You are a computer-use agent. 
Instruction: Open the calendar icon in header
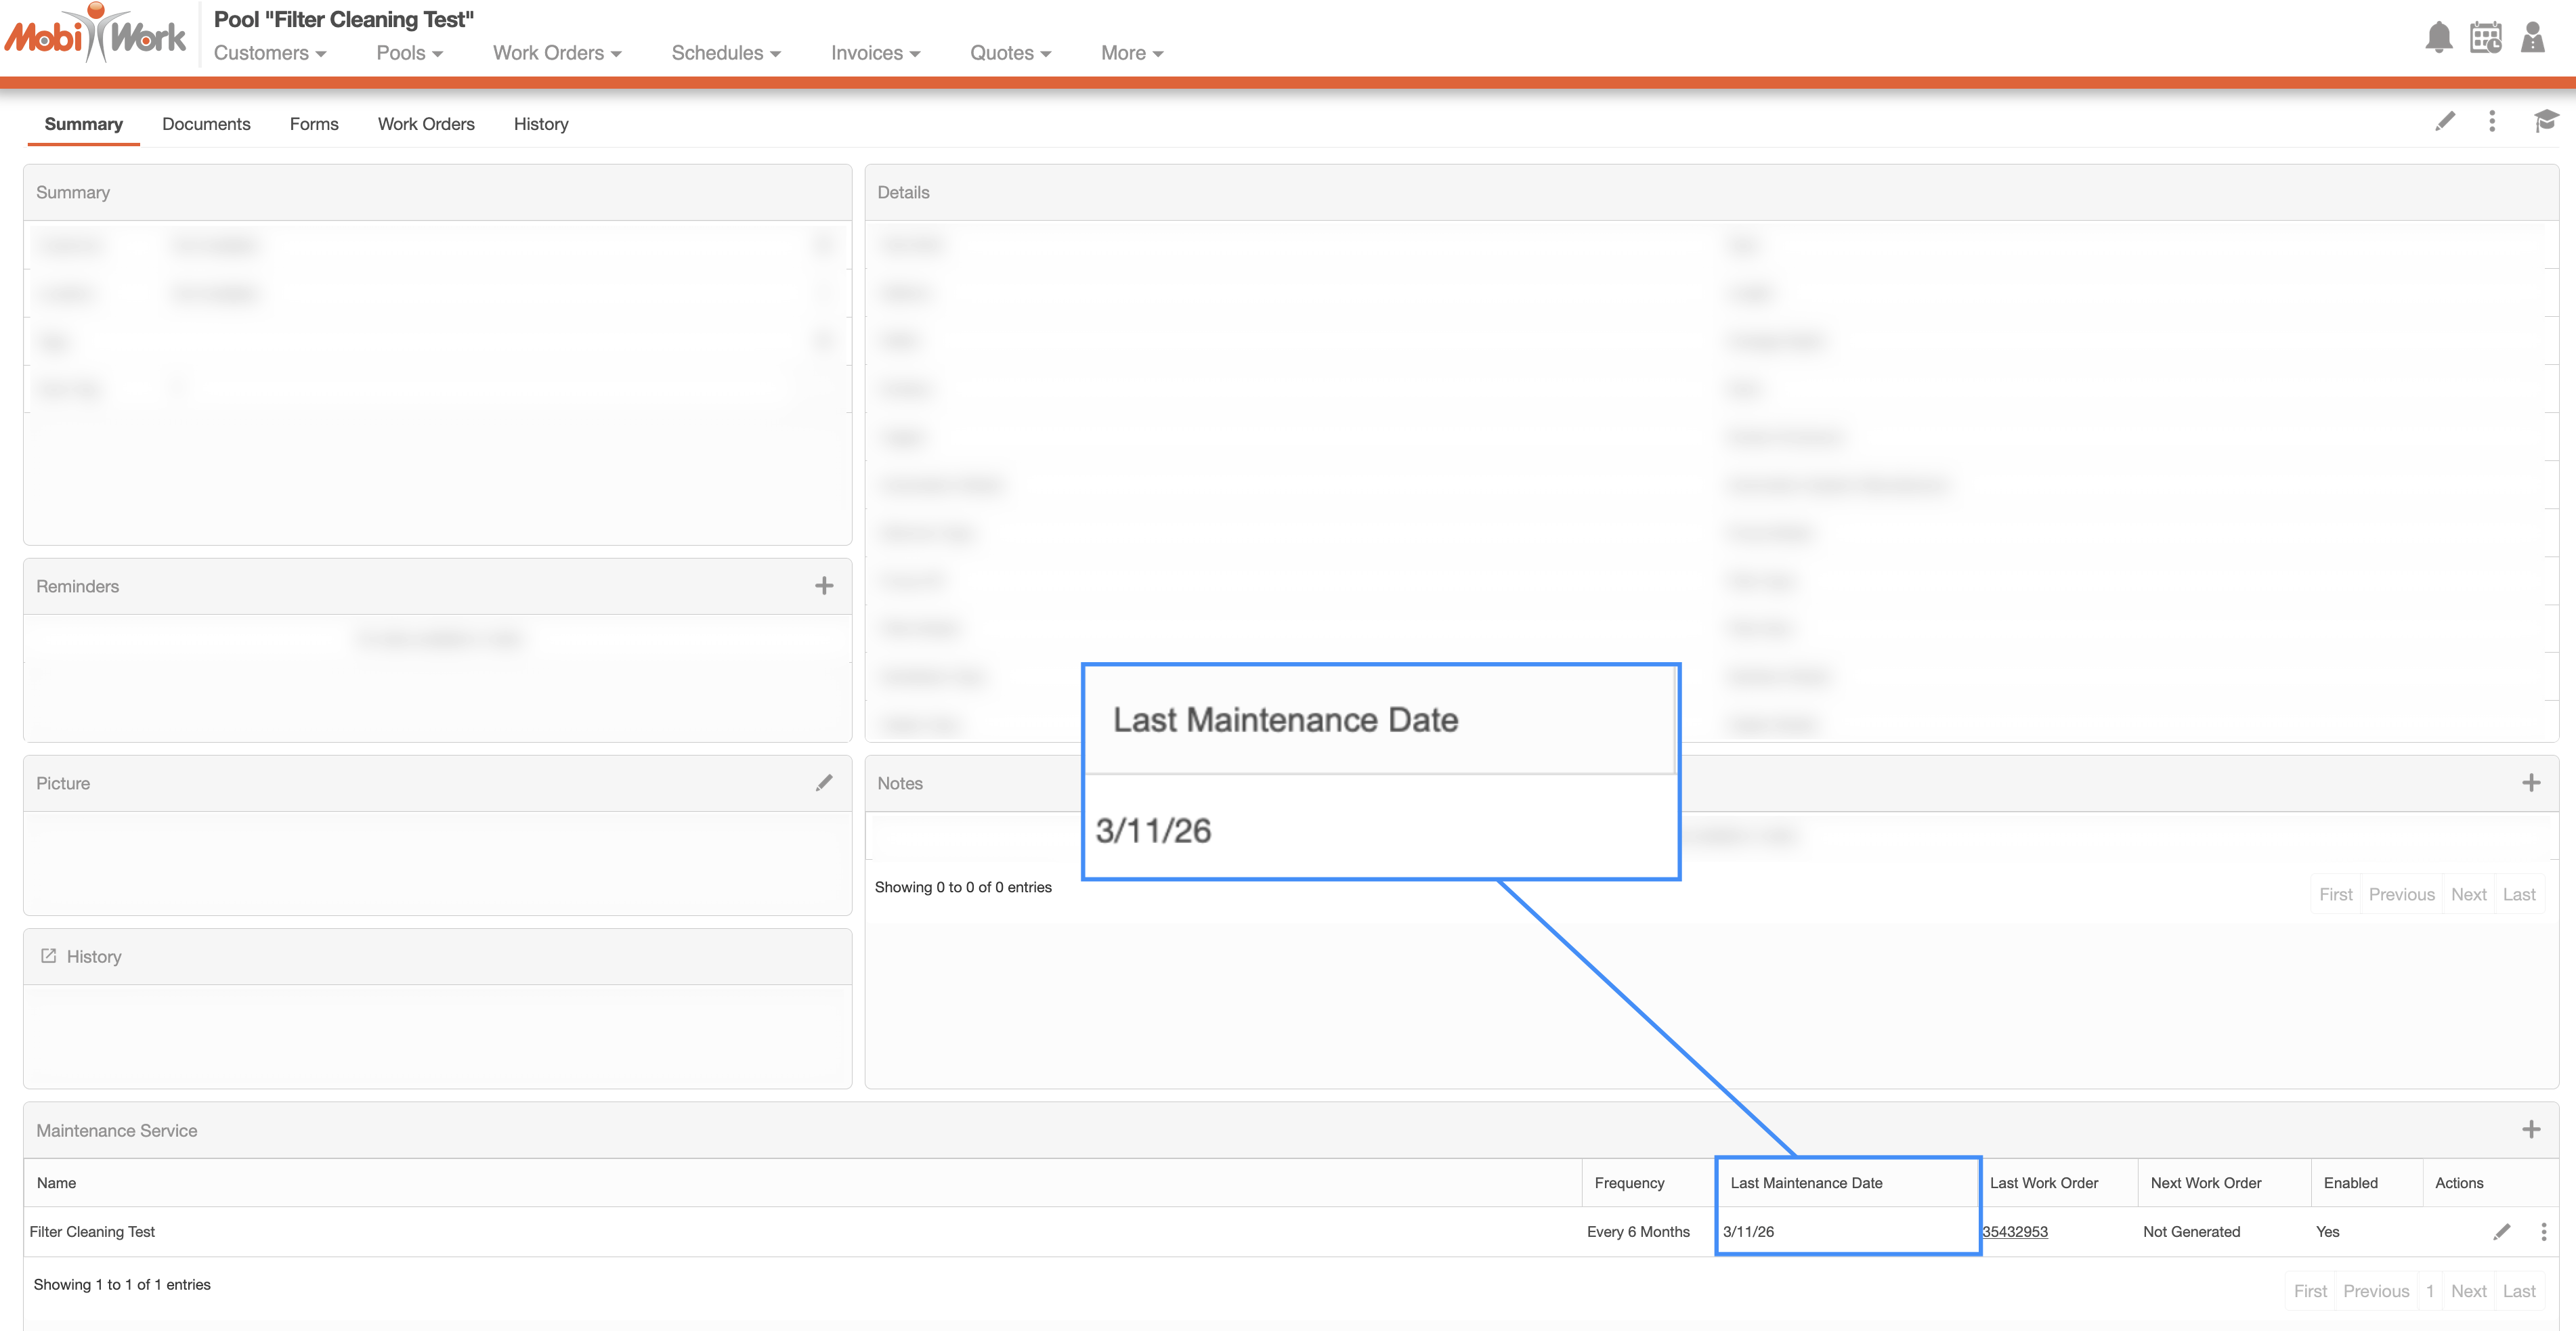coord(2485,38)
